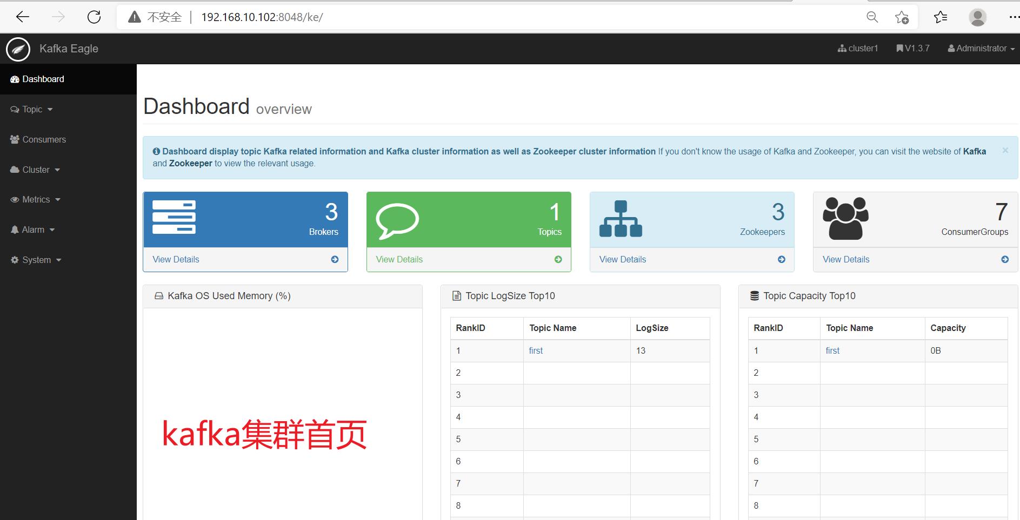The image size is (1020, 520).
Task: Click the insecure warning triangle icon
Action: point(135,17)
